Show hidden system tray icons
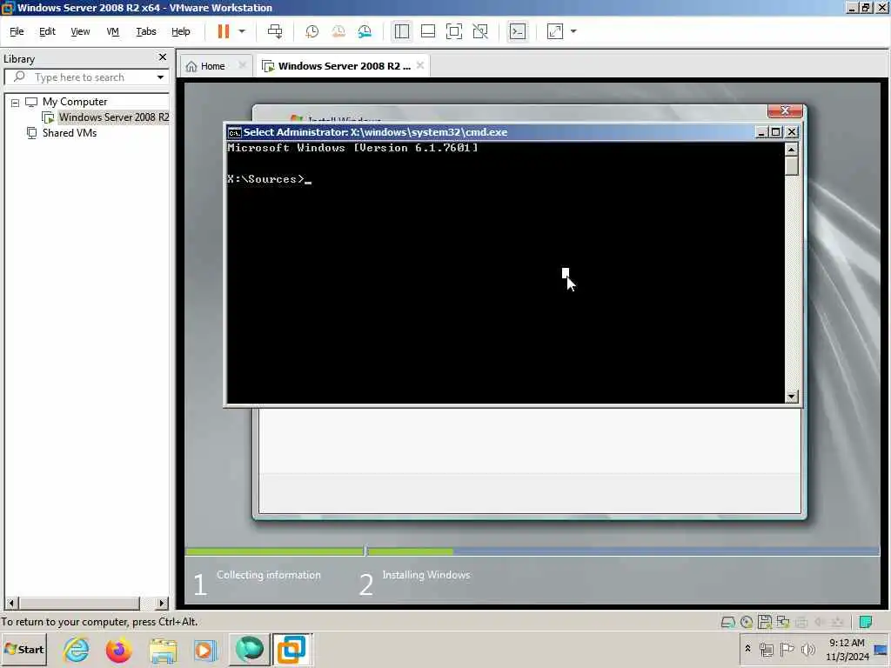This screenshot has height=668, width=891. point(747,648)
